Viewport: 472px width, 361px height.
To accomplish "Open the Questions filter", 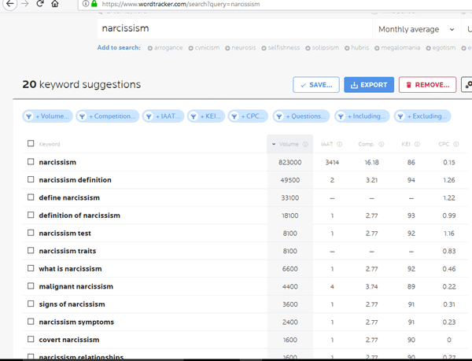I will (301, 116).
